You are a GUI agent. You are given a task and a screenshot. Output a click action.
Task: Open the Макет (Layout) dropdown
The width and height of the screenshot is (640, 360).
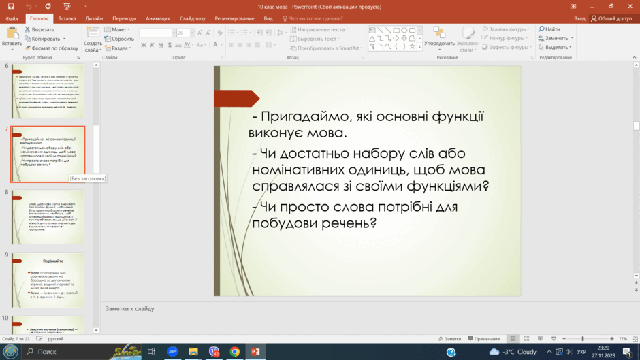click(x=117, y=29)
